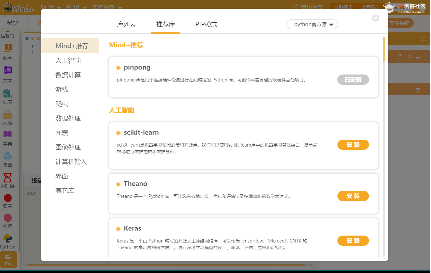Install the scikit-learn library

click(x=353, y=145)
